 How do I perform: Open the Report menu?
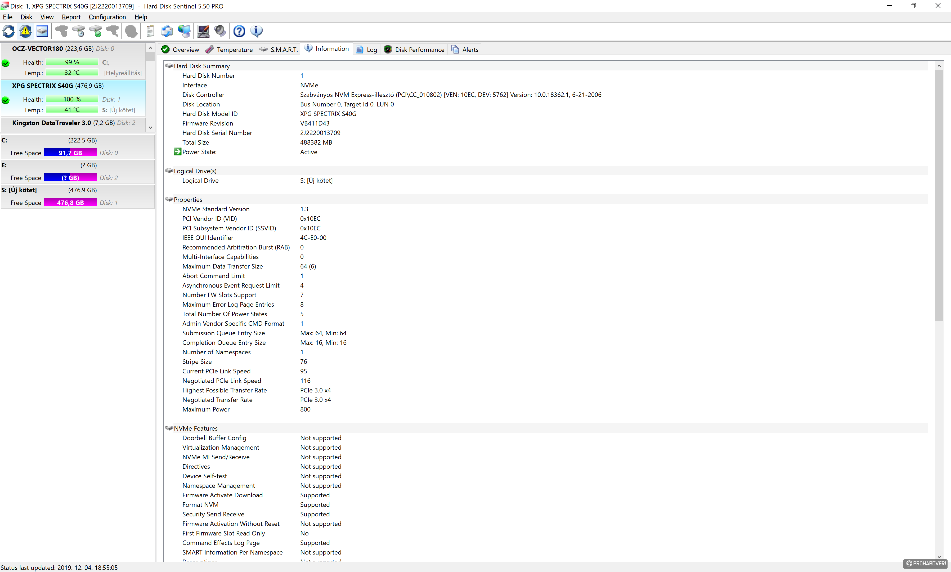pyautogui.click(x=71, y=17)
